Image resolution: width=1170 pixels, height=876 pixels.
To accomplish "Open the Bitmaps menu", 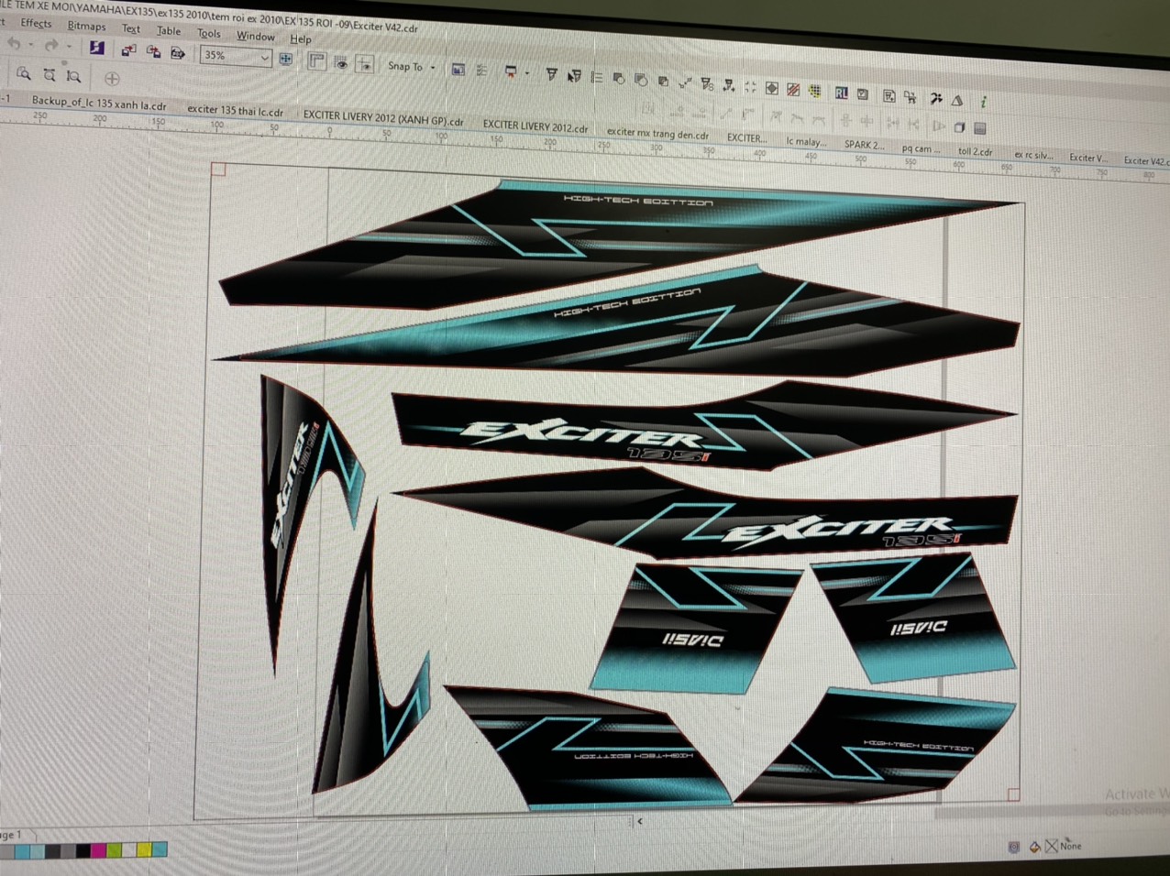I will 86,26.
